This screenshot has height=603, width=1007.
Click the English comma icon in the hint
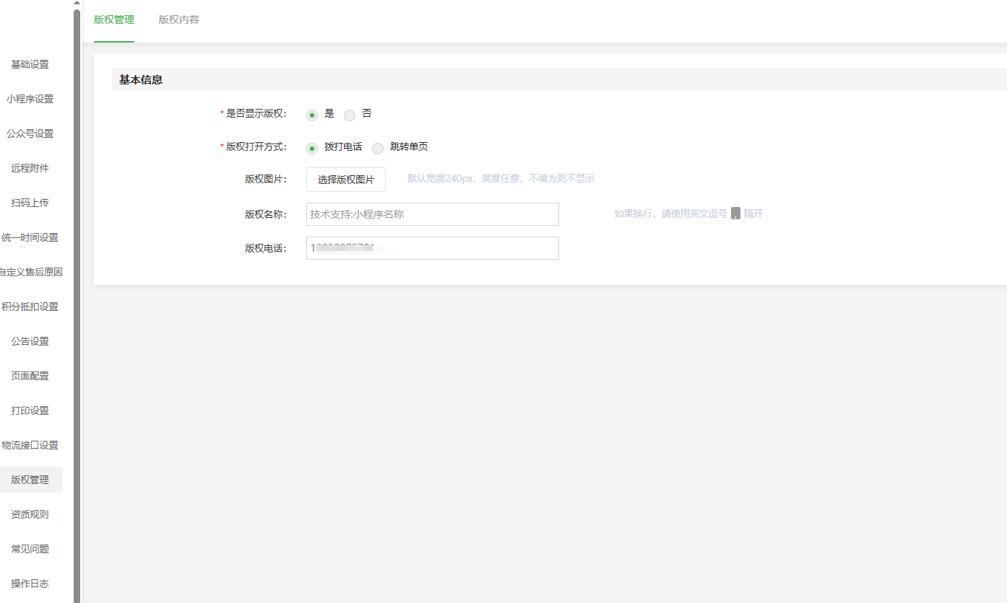click(735, 214)
